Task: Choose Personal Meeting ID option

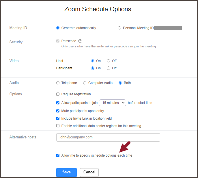Action: click(x=119, y=28)
